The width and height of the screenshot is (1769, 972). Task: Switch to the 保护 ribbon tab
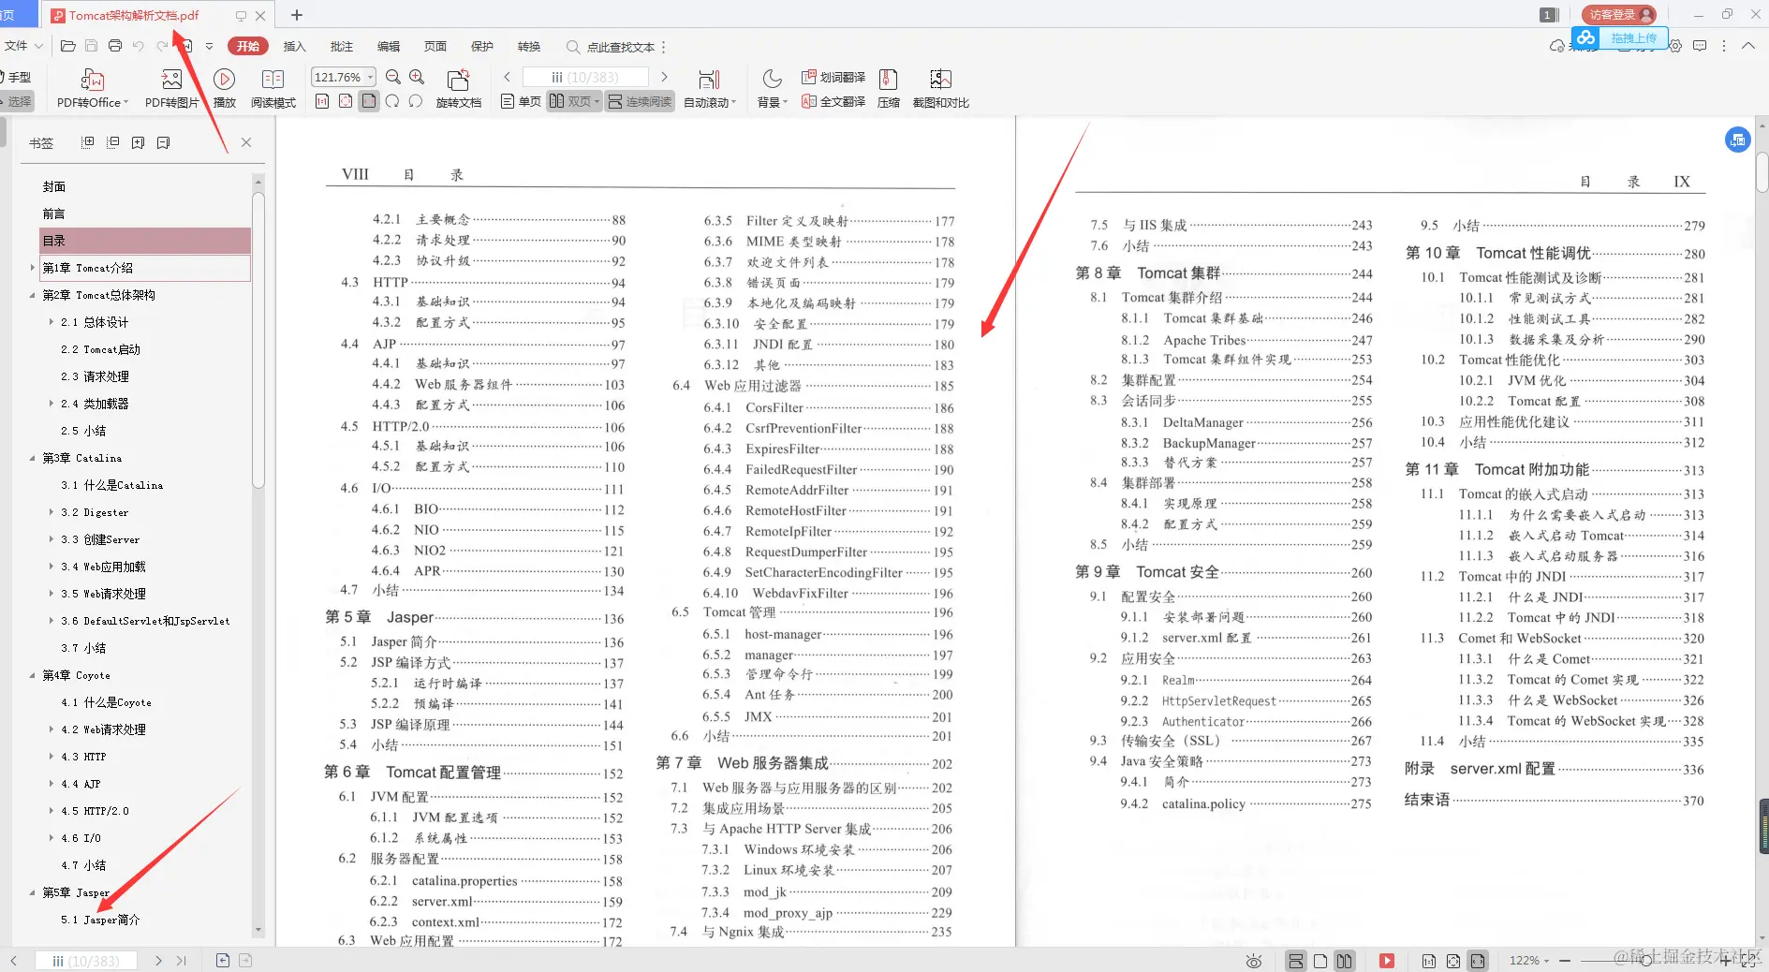click(x=482, y=46)
